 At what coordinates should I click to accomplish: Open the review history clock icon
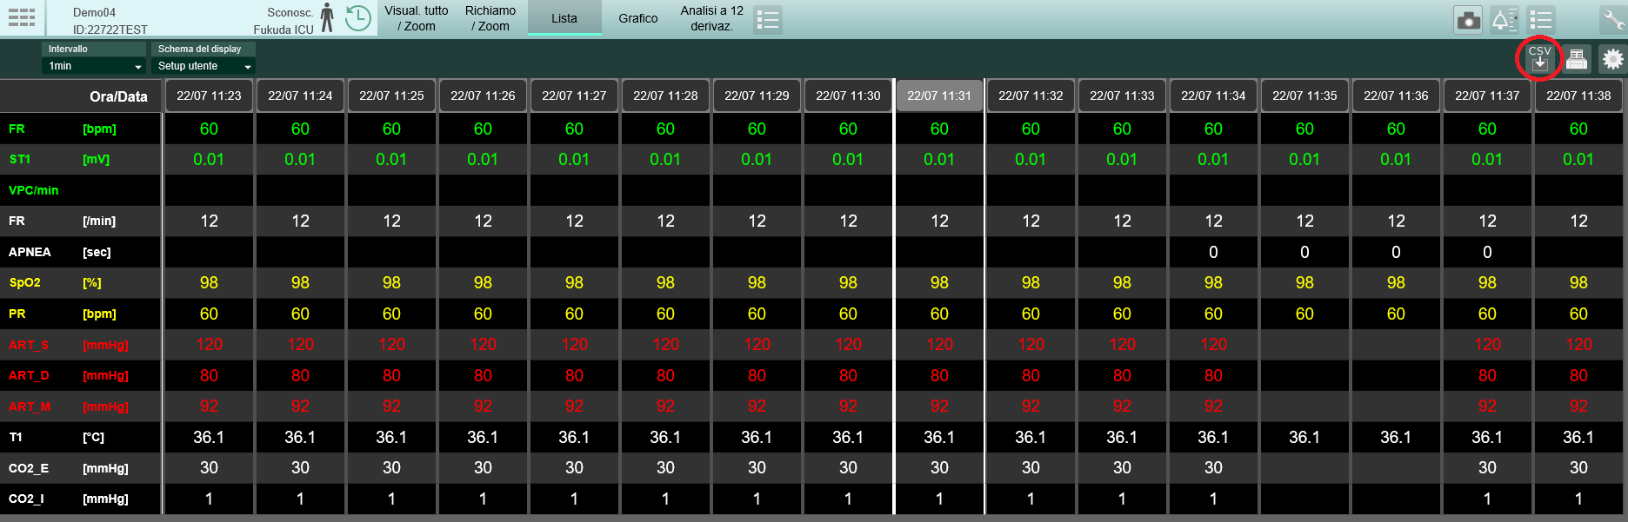tap(357, 17)
